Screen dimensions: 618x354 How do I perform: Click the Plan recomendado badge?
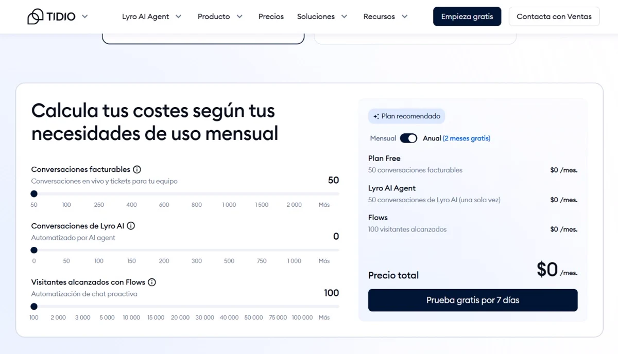[406, 116]
